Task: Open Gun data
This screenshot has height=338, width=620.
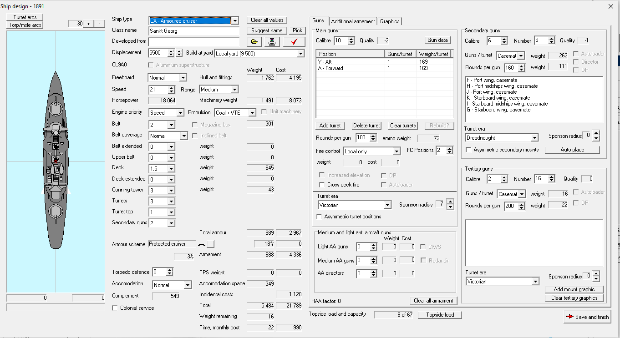Action: [x=437, y=40]
